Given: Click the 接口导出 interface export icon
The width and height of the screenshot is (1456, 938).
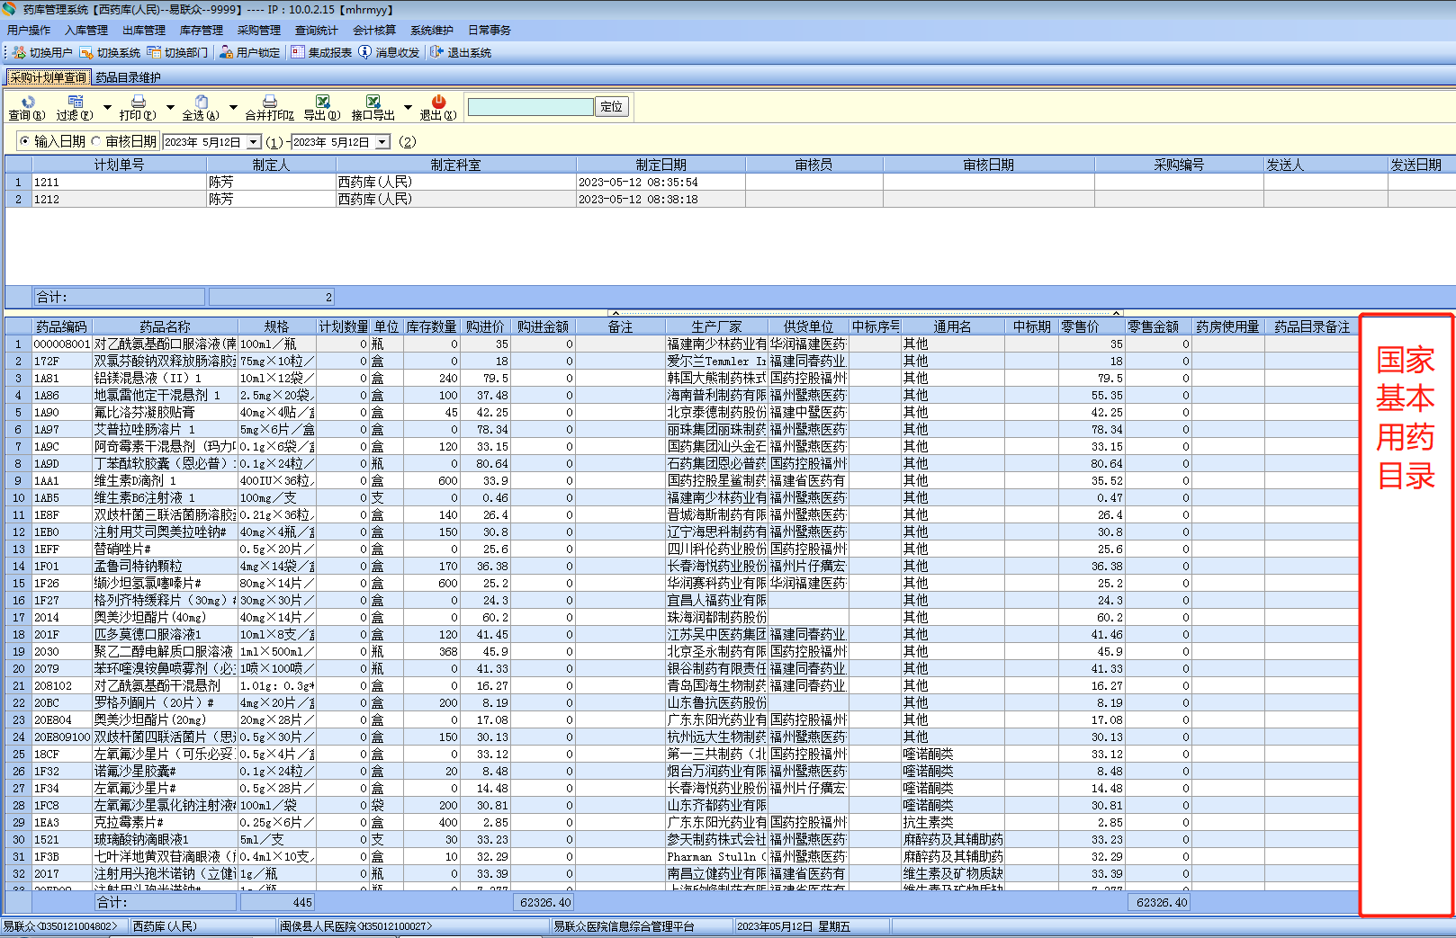Looking at the screenshot, I should (373, 102).
